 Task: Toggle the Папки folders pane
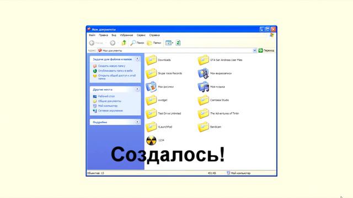tap(154, 43)
